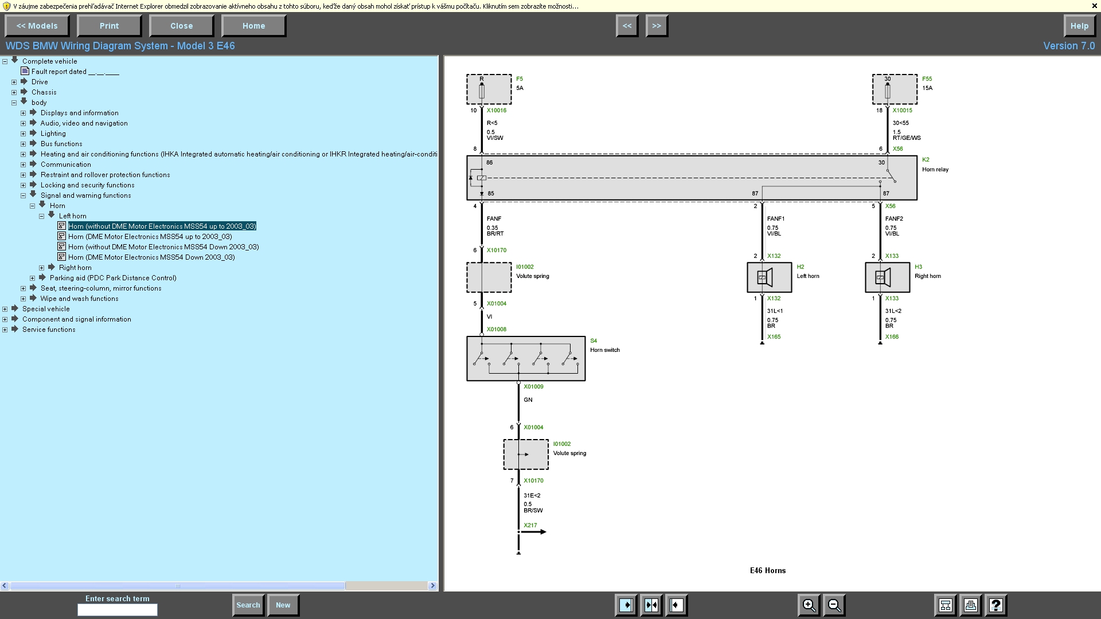The image size is (1101, 619).
Task: Go to next page with >> arrow
Action: tap(657, 26)
